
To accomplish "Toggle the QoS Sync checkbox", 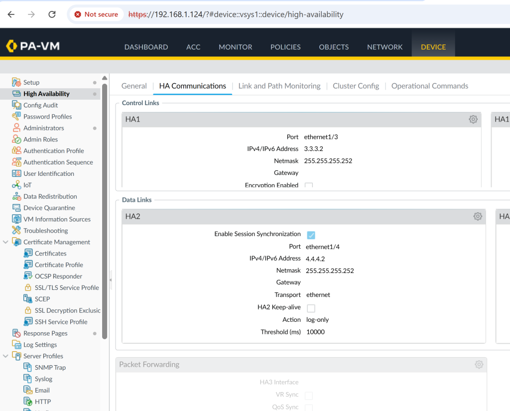I will click(309, 408).
